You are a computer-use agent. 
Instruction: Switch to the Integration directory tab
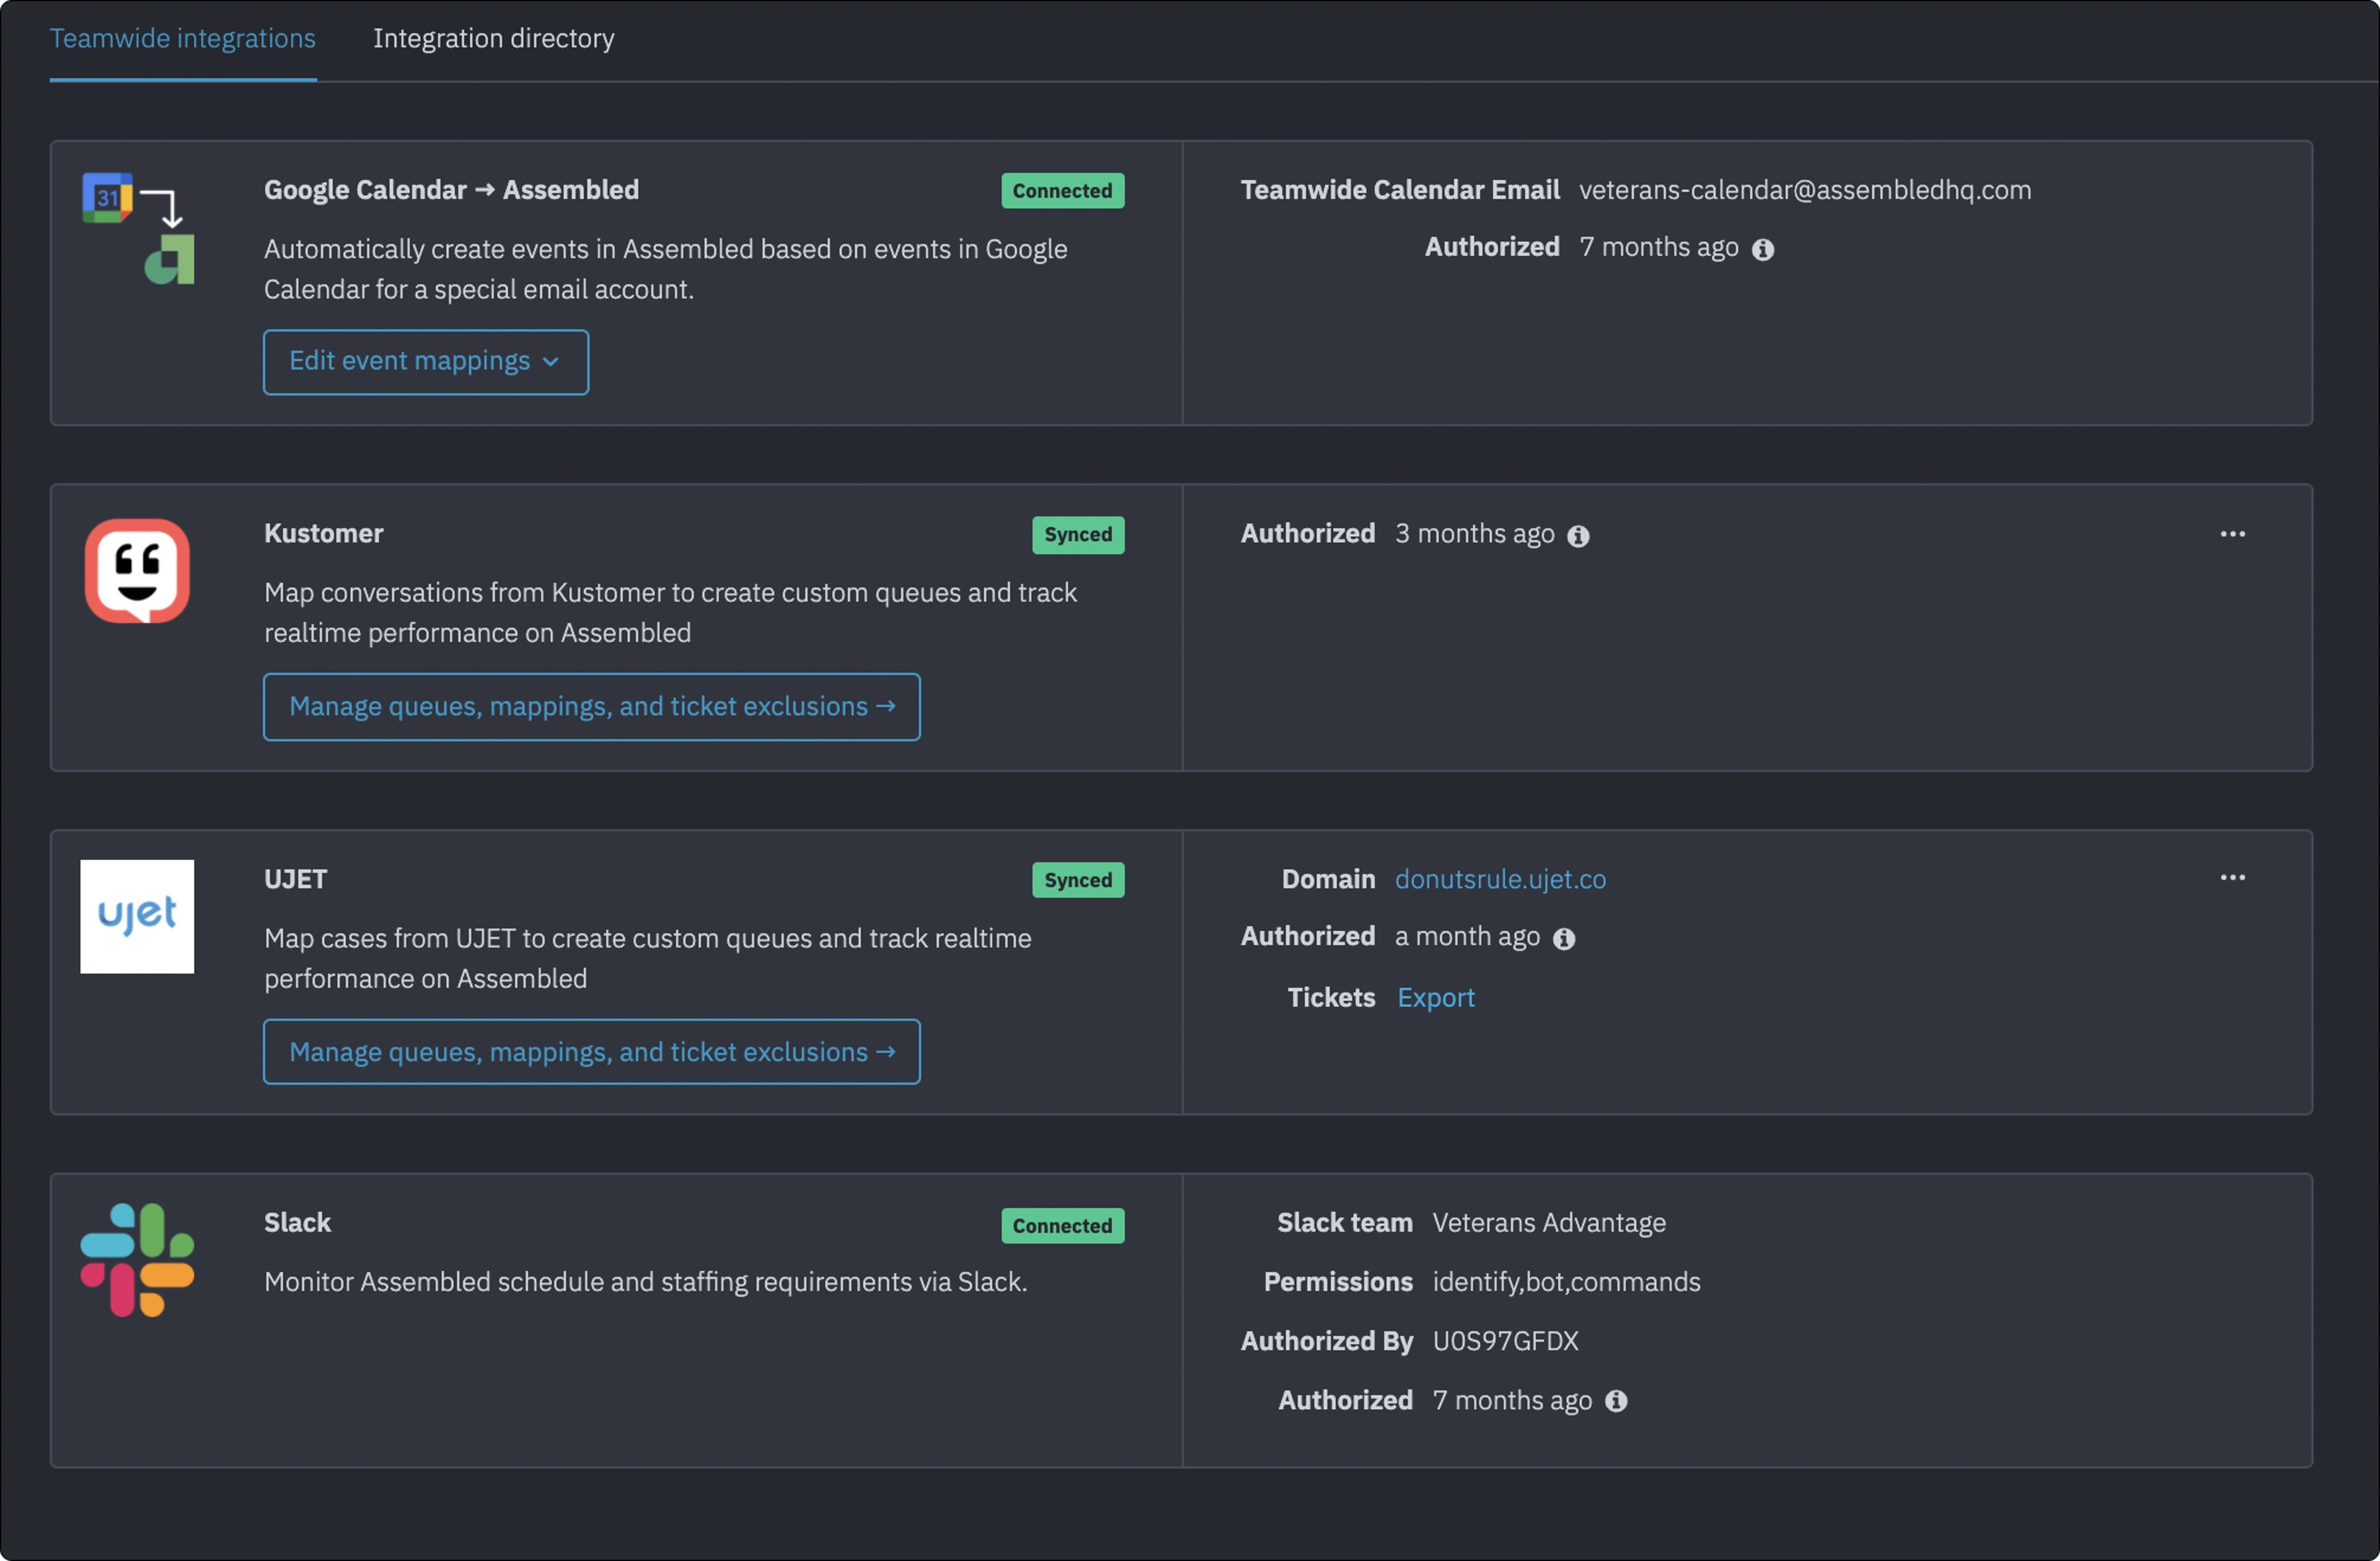[x=493, y=39]
